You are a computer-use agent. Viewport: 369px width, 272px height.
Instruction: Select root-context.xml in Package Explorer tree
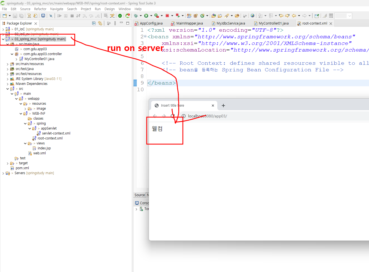[50, 138]
